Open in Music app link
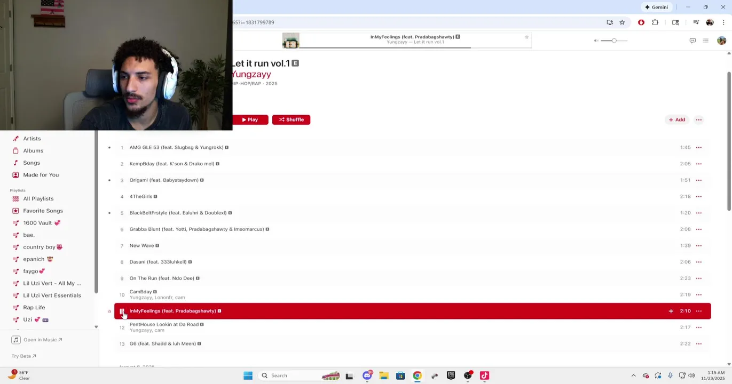This screenshot has width=732, height=384. 37,340
